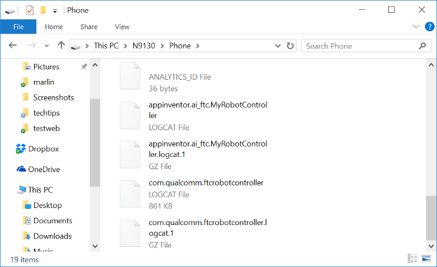Screen dimensions: 437x267
Task: Select This PC in the navigation pane
Action: (40, 190)
